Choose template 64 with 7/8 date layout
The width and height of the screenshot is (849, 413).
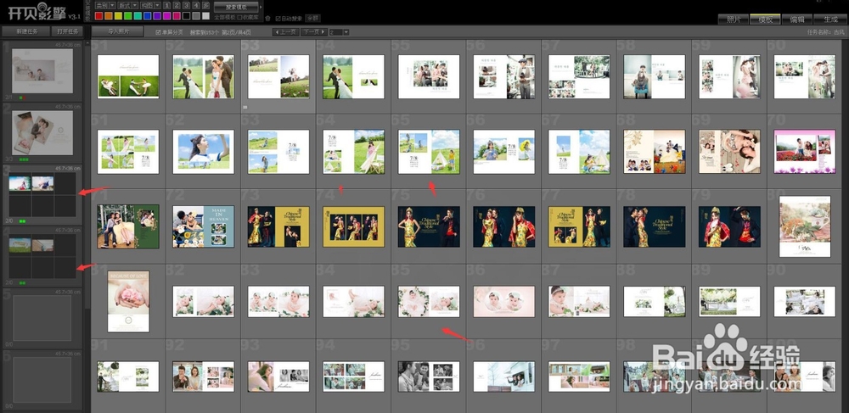point(353,152)
